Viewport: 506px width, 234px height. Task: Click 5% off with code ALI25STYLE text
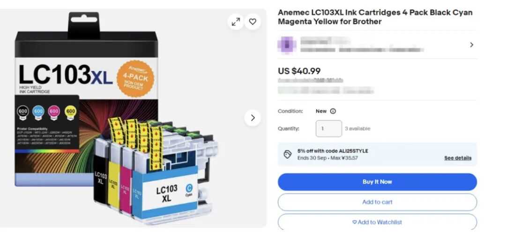(x=333, y=151)
